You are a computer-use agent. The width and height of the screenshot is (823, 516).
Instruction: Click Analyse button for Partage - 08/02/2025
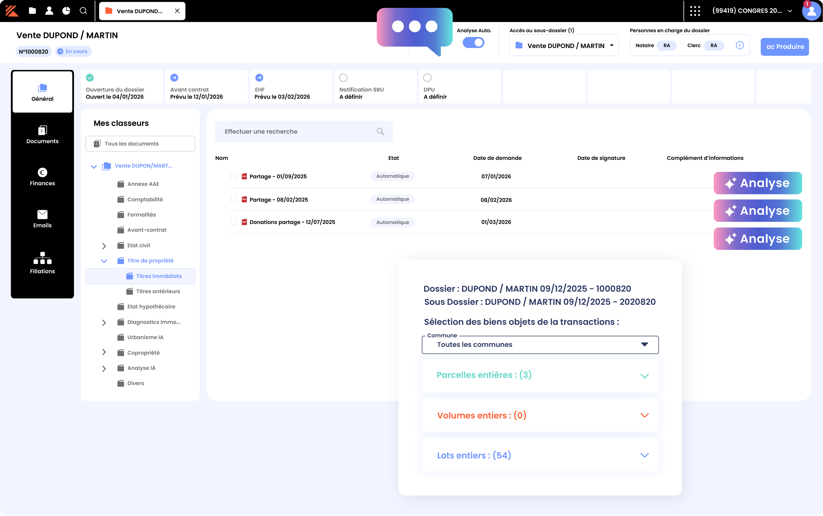coord(757,211)
